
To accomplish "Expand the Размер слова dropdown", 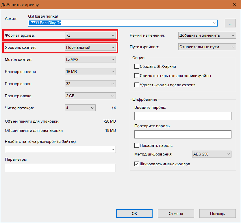I will coord(90,84).
